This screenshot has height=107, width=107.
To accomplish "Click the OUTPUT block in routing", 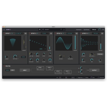I will click(94, 70).
